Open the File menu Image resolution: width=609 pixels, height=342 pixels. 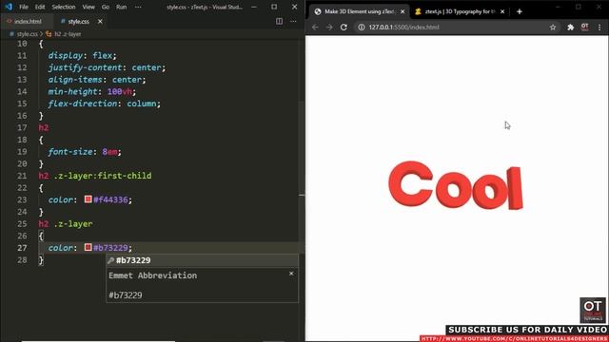coord(24,7)
